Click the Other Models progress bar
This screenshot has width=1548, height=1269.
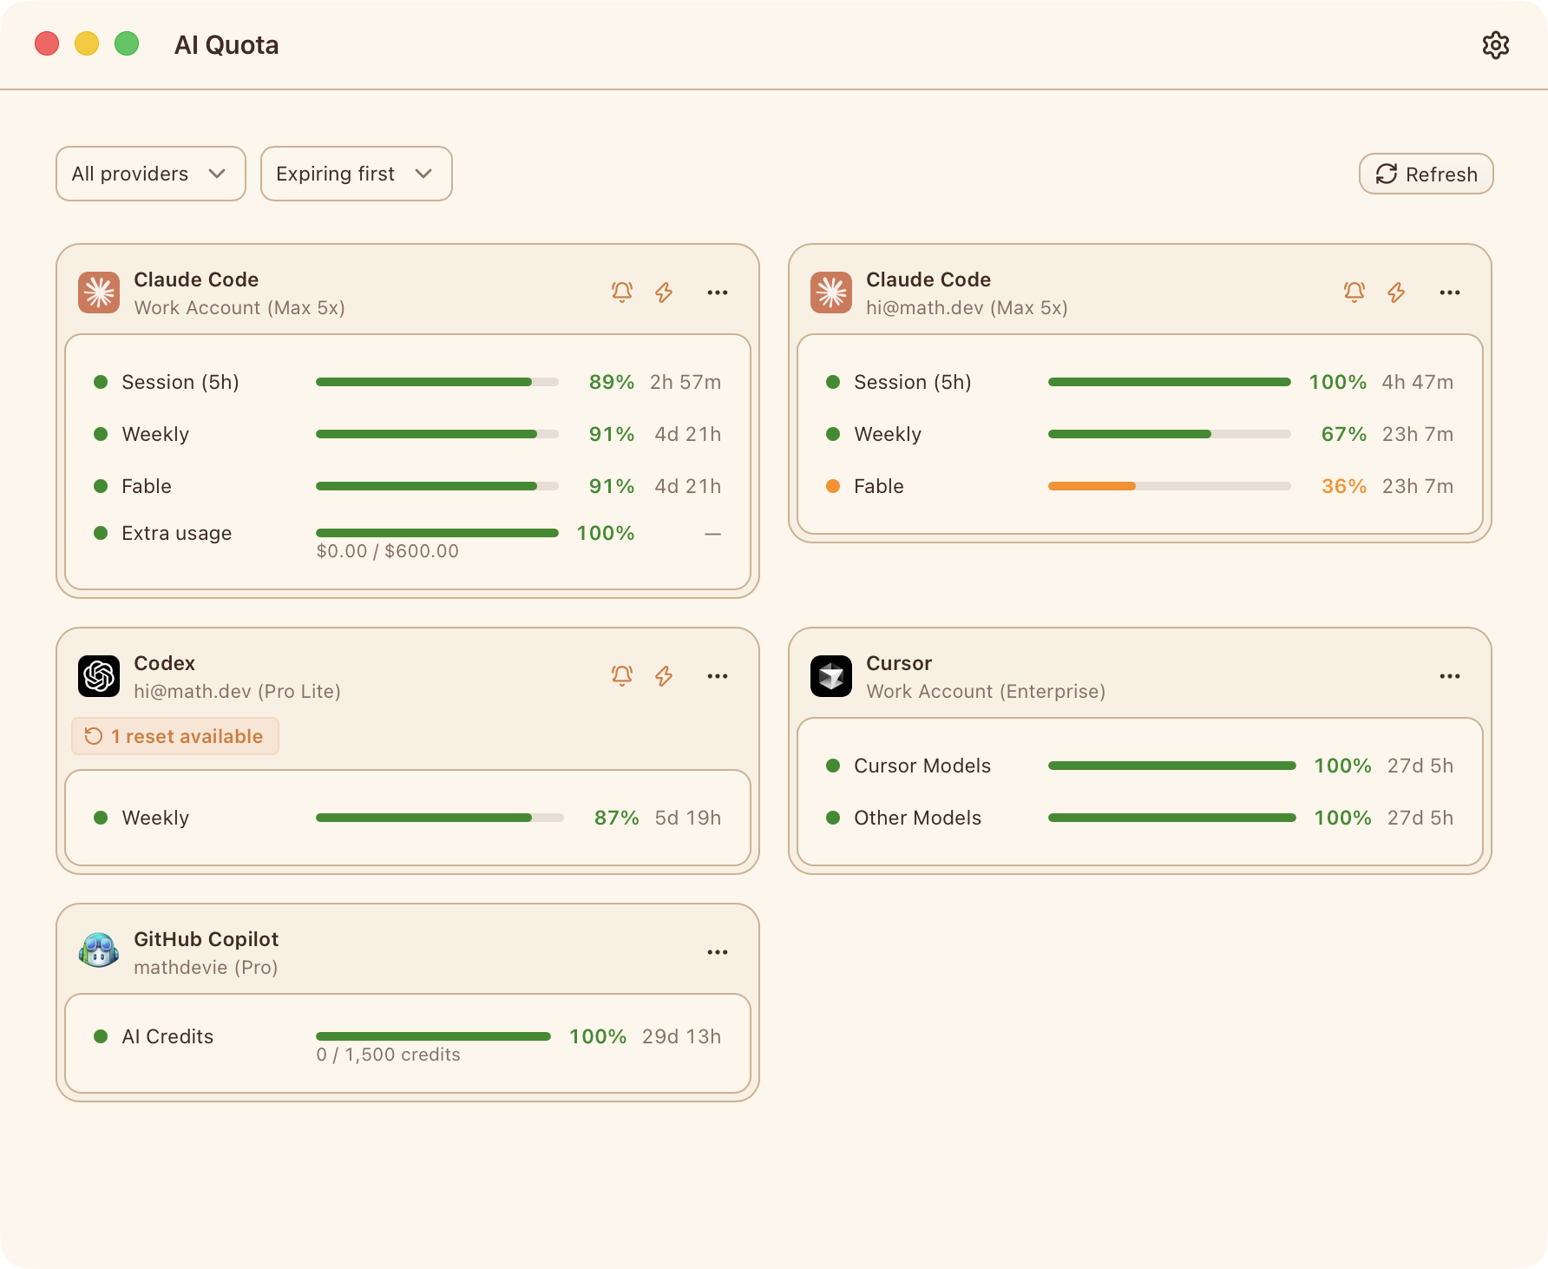click(1172, 818)
